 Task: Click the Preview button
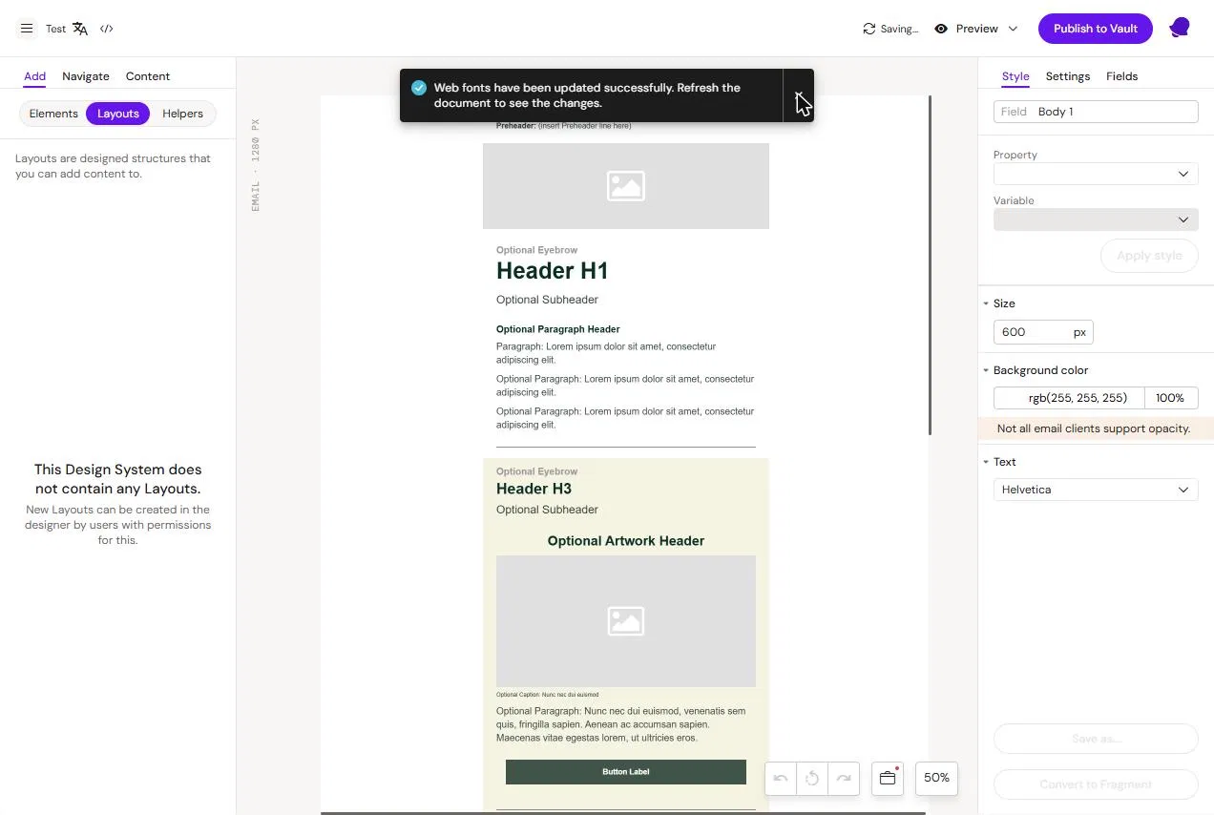tap(976, 29)
